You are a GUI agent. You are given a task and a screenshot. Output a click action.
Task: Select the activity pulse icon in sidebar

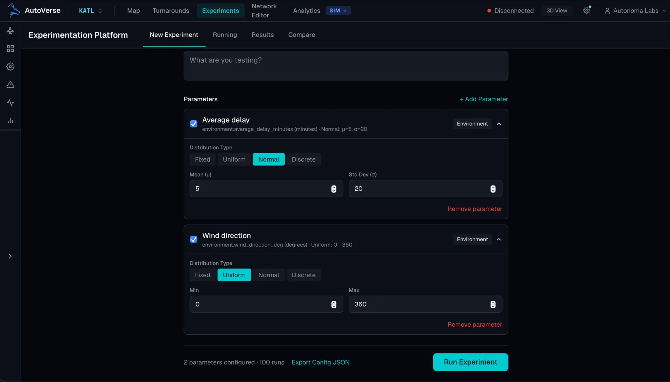pos(10,103)
